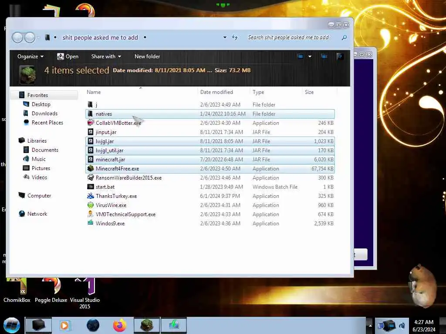Click Visual Studio 2015 desktop shortcut
446x334 pixels.
click(85, 294)
